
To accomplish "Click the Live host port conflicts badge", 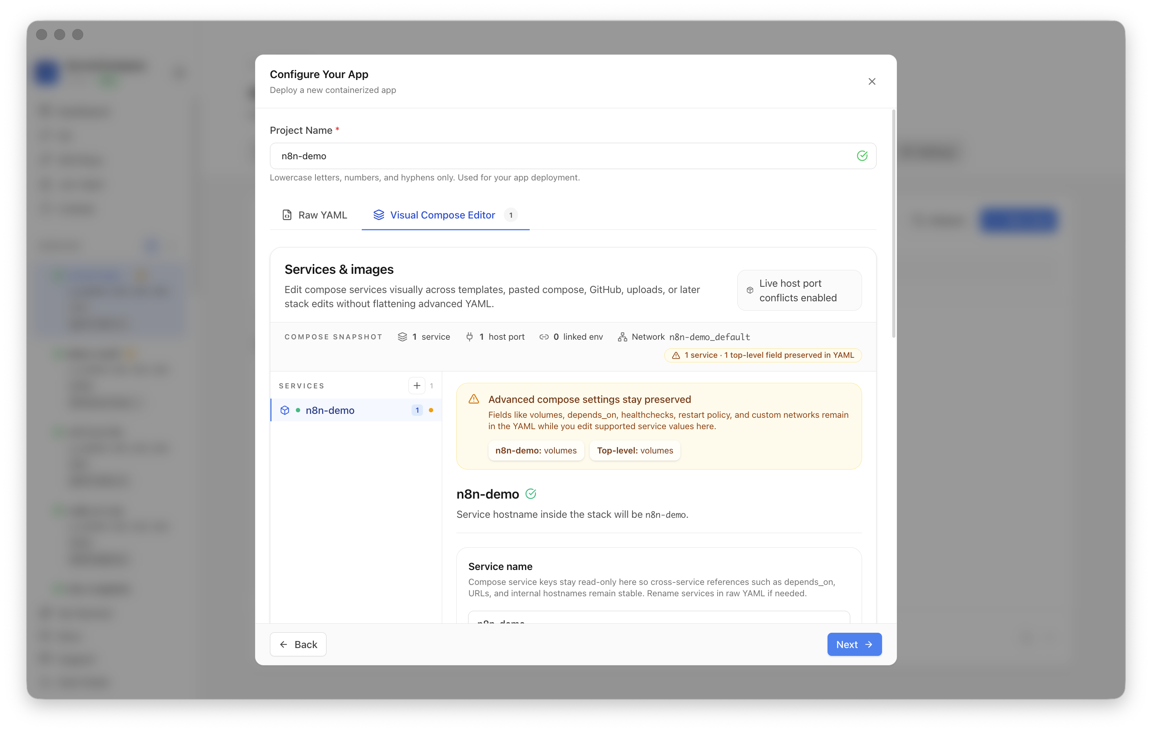I will 799,290.
